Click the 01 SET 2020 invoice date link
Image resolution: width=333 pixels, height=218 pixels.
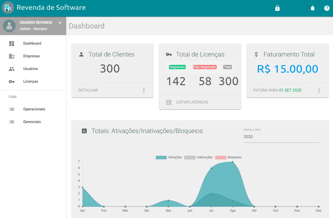(290, 90)
